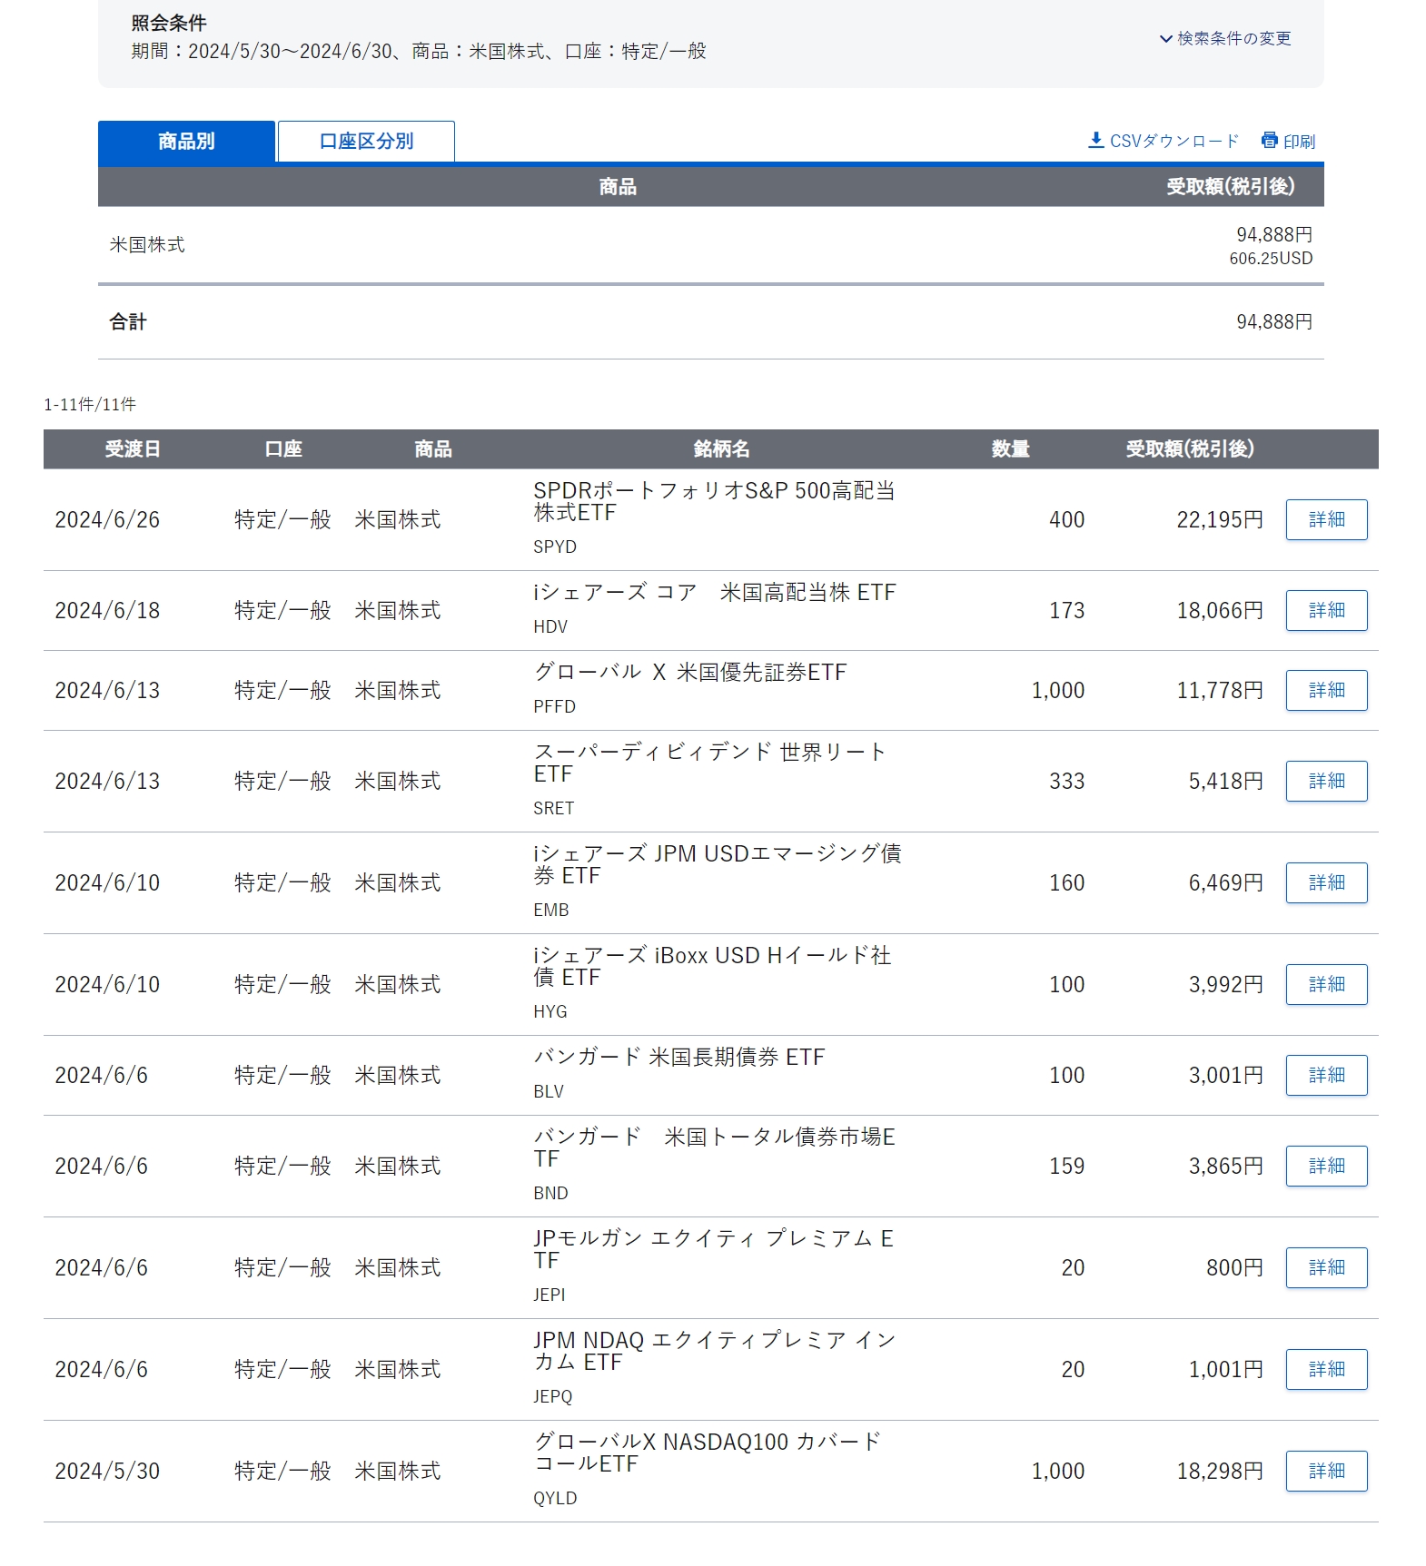The height and width of the screenshot is (1566, 1426).
Task: Open 詳細 for the JEPI row
Action: pos(1326,1267)
